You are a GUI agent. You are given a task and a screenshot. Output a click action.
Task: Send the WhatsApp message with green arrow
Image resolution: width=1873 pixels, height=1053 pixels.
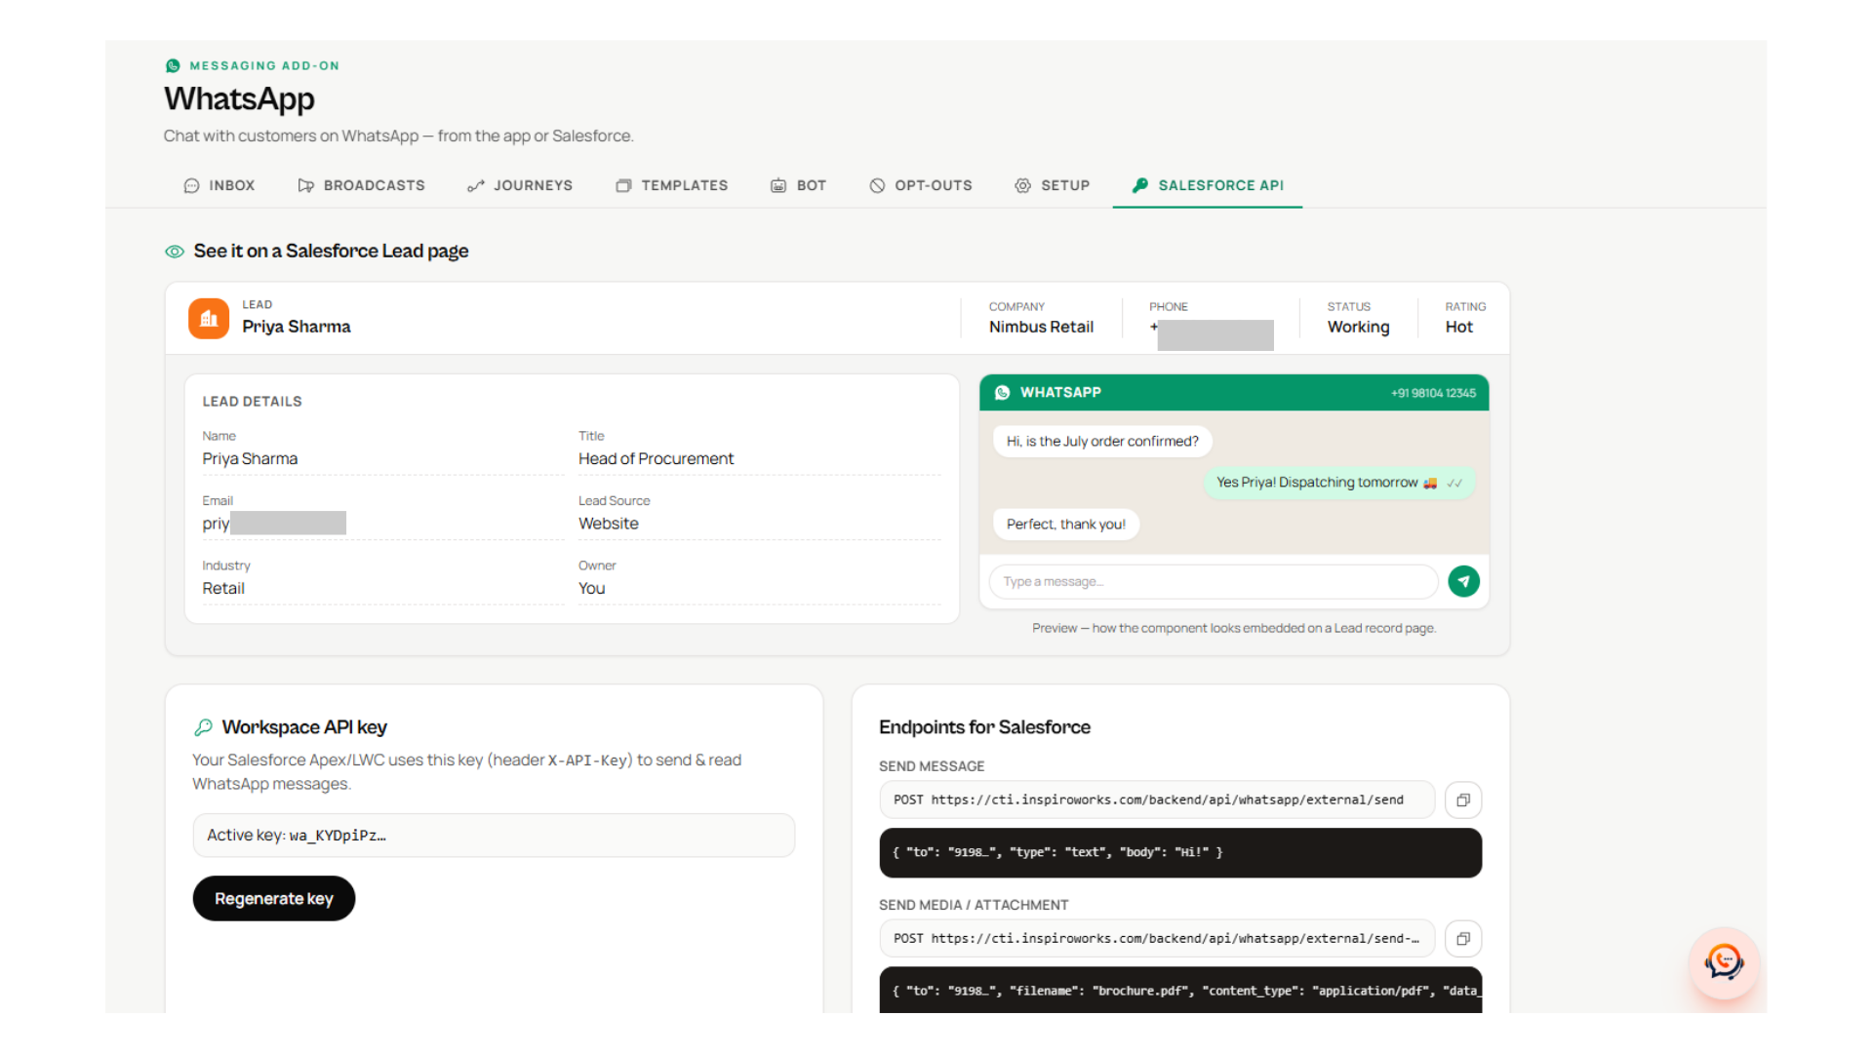[1463, 581]
